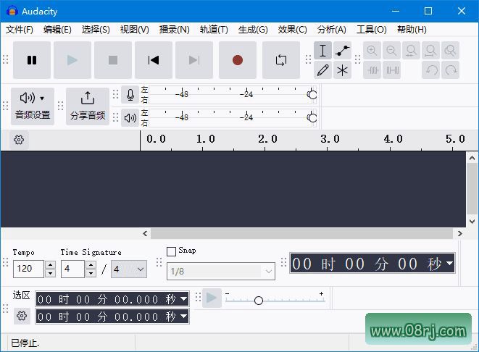Select the Draw pencil tool
The height and width of the screenshot is (352, 479).
click(323, 70)
